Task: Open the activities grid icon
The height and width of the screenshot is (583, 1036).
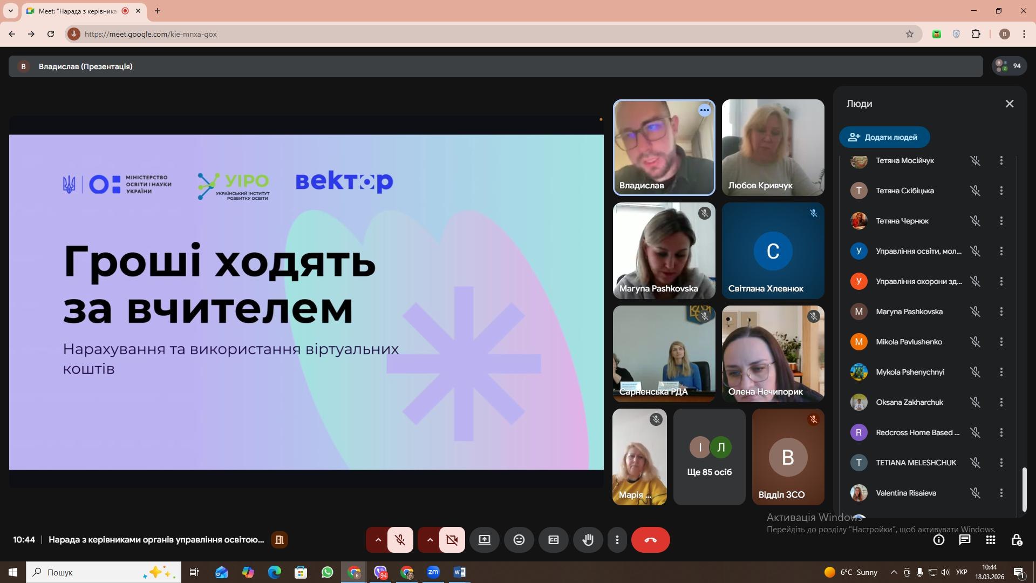Action: coord(991,539)
